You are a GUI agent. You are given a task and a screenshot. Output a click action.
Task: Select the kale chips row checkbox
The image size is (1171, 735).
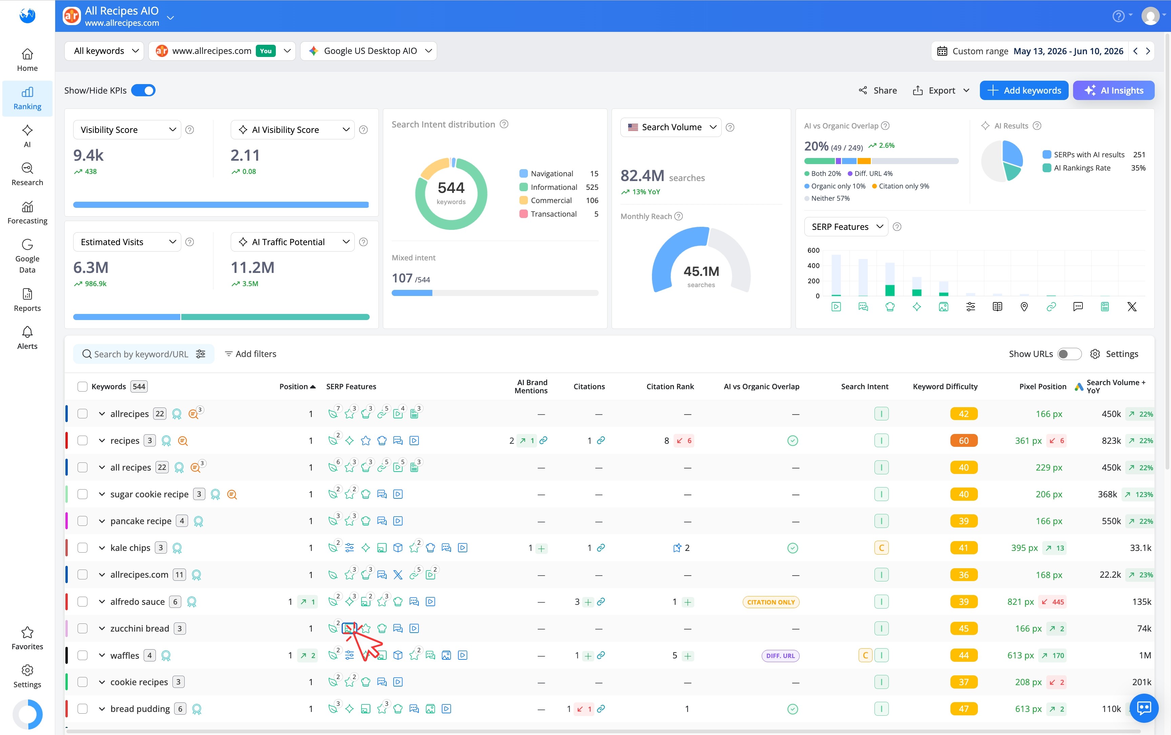click(x=82, y=548)
